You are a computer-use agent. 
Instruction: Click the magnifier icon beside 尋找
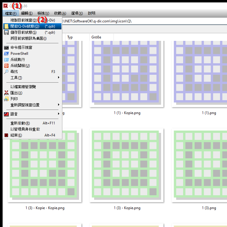[x=6, y=72]
